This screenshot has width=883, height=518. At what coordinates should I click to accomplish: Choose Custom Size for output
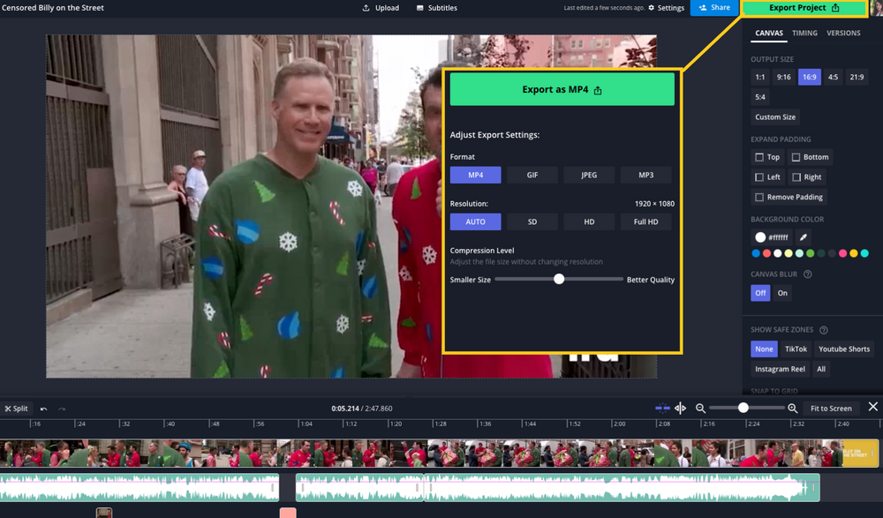pyautogui.click(x=774, y=116)
